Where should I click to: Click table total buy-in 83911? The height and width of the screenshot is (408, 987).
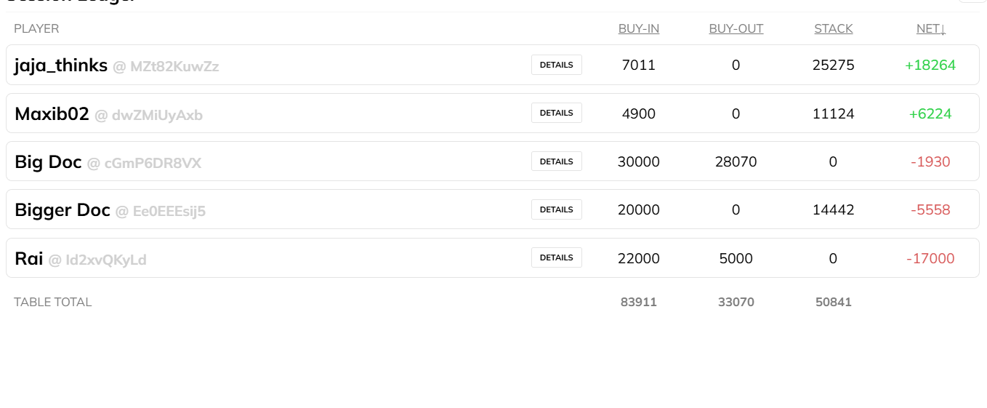(639, 302)
